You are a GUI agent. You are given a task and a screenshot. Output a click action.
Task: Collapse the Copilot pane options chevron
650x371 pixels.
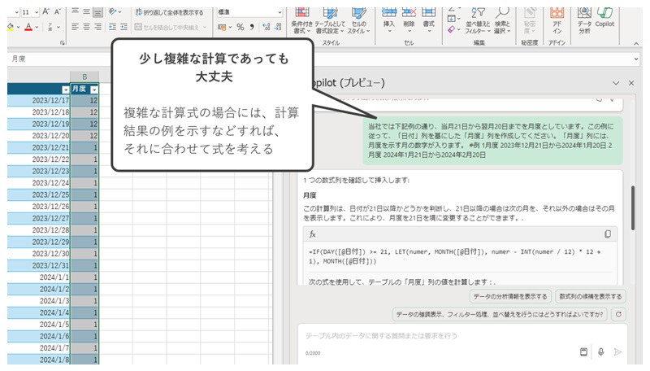pos(616,84)
